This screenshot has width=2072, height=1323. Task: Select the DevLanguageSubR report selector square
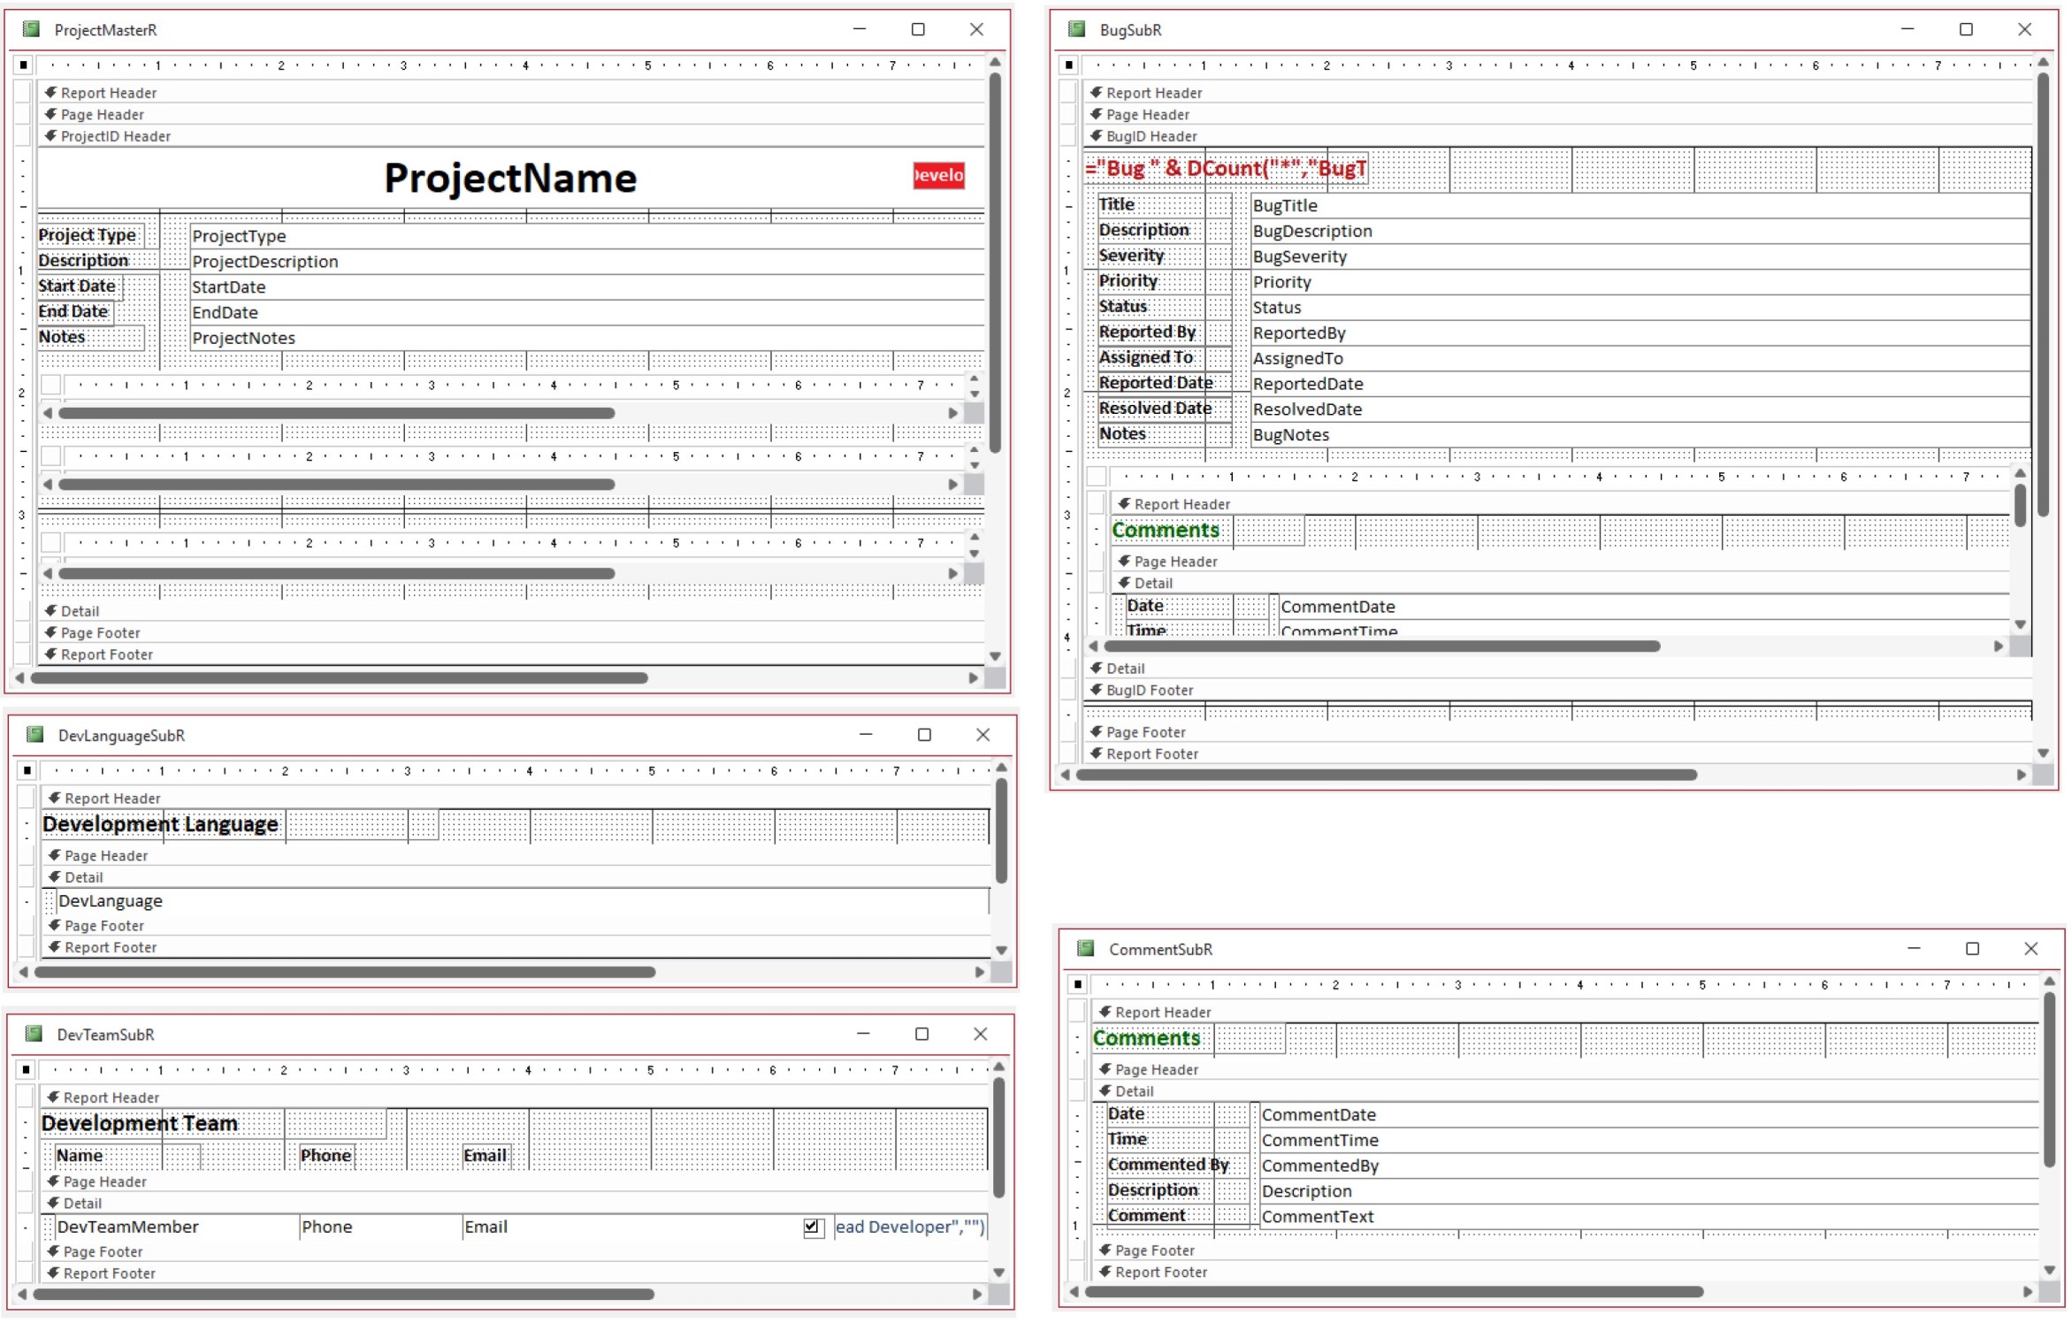pos(27,770)
